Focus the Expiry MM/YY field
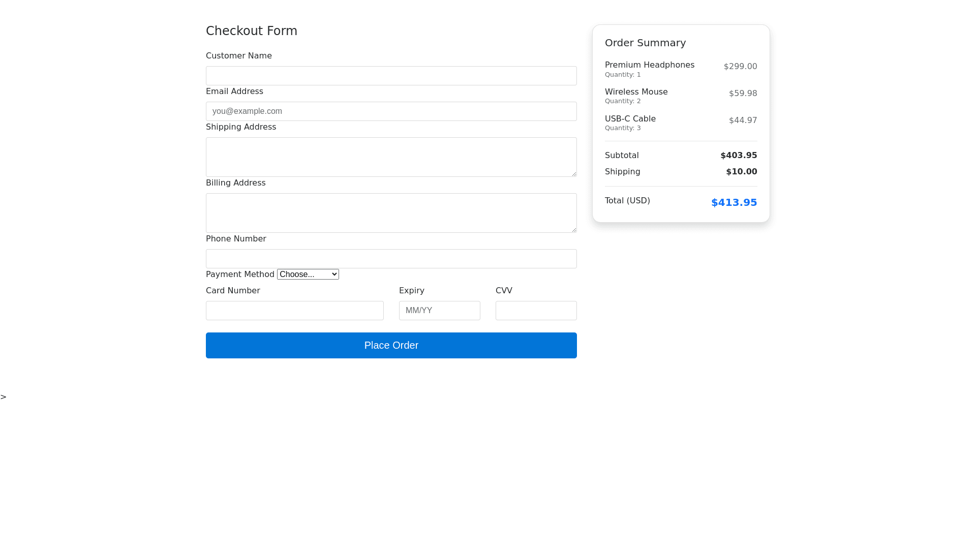This screenshot has width=976, height=549. coord(439,311)
